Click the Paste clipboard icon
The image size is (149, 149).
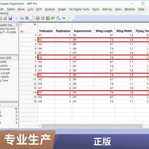tap(27, 18)
